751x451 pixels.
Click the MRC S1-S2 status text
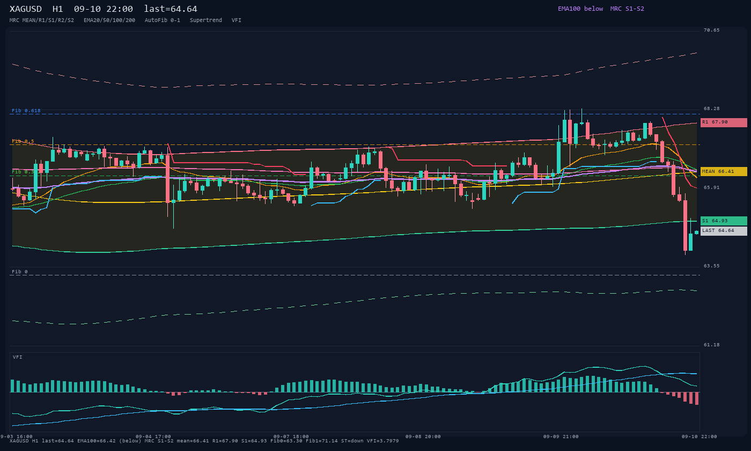click(627, 9)
